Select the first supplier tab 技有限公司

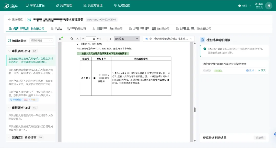[x=26, y=29]
